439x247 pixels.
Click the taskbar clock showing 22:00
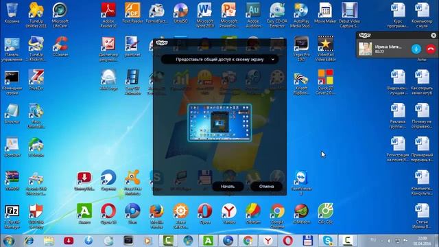(x=423, y=241)
